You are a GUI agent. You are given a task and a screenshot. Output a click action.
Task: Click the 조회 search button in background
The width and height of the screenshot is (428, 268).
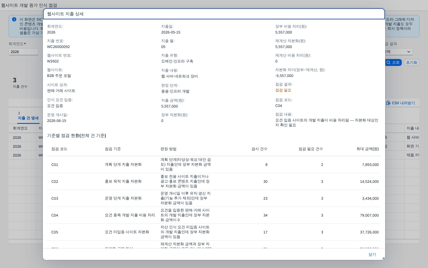coord(393,62)
